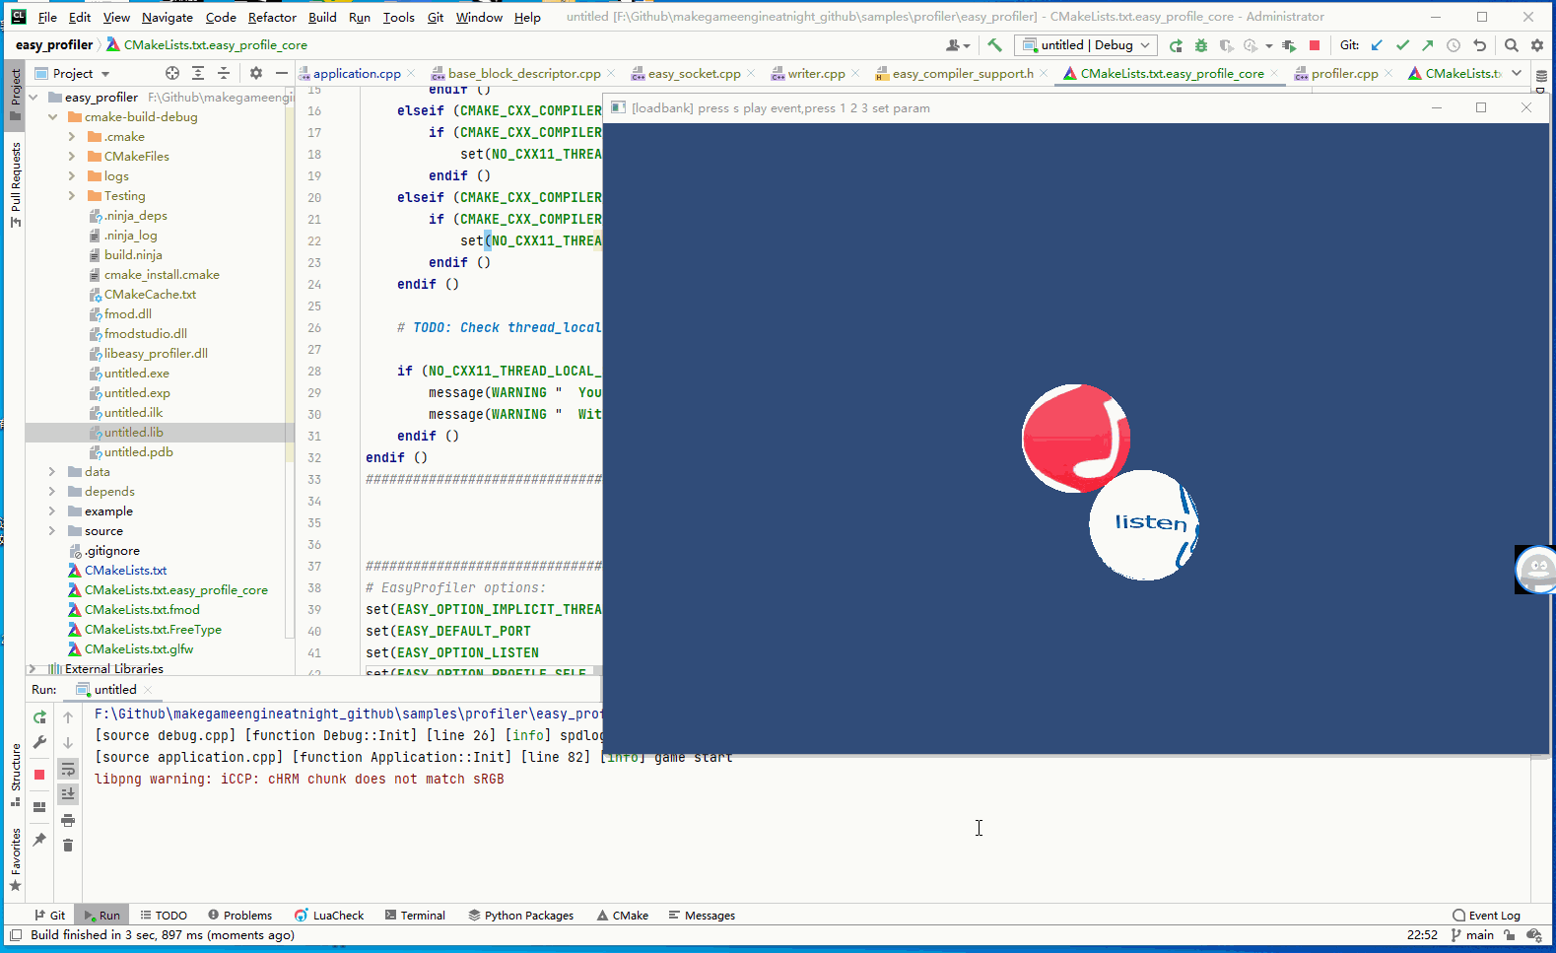Open the Python Packages tool window

click(521, 916)
